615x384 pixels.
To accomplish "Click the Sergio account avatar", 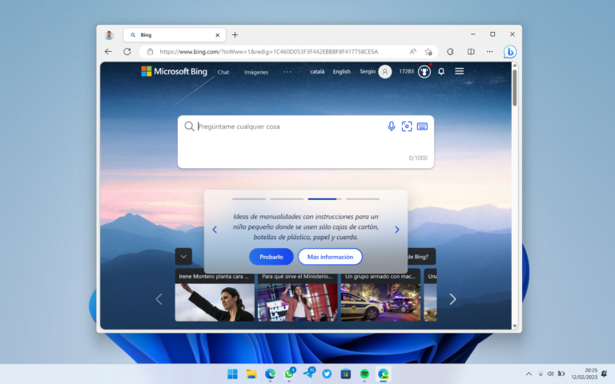I will point(385,72).
